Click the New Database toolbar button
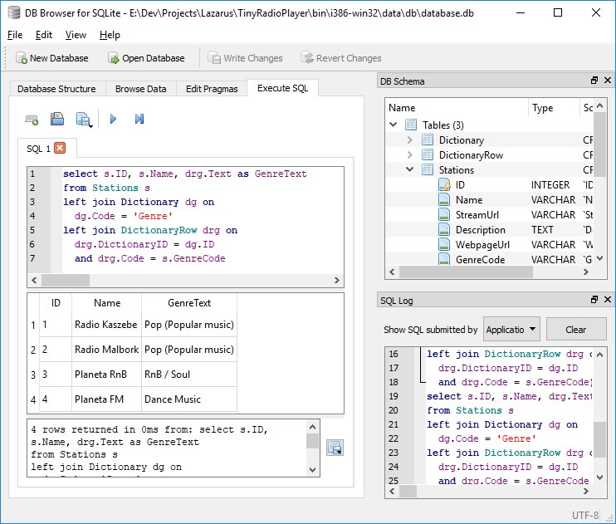Viewport: 616px width, 524px height. click(x=51, y=58)
